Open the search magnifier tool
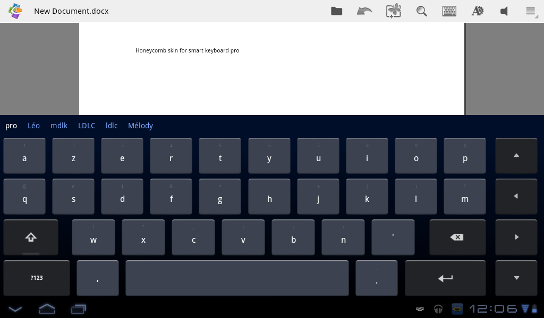544x318 pixels. [421, 11]
